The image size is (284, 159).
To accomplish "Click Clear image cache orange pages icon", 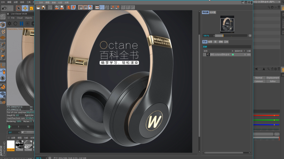I will tap(69, 7).
